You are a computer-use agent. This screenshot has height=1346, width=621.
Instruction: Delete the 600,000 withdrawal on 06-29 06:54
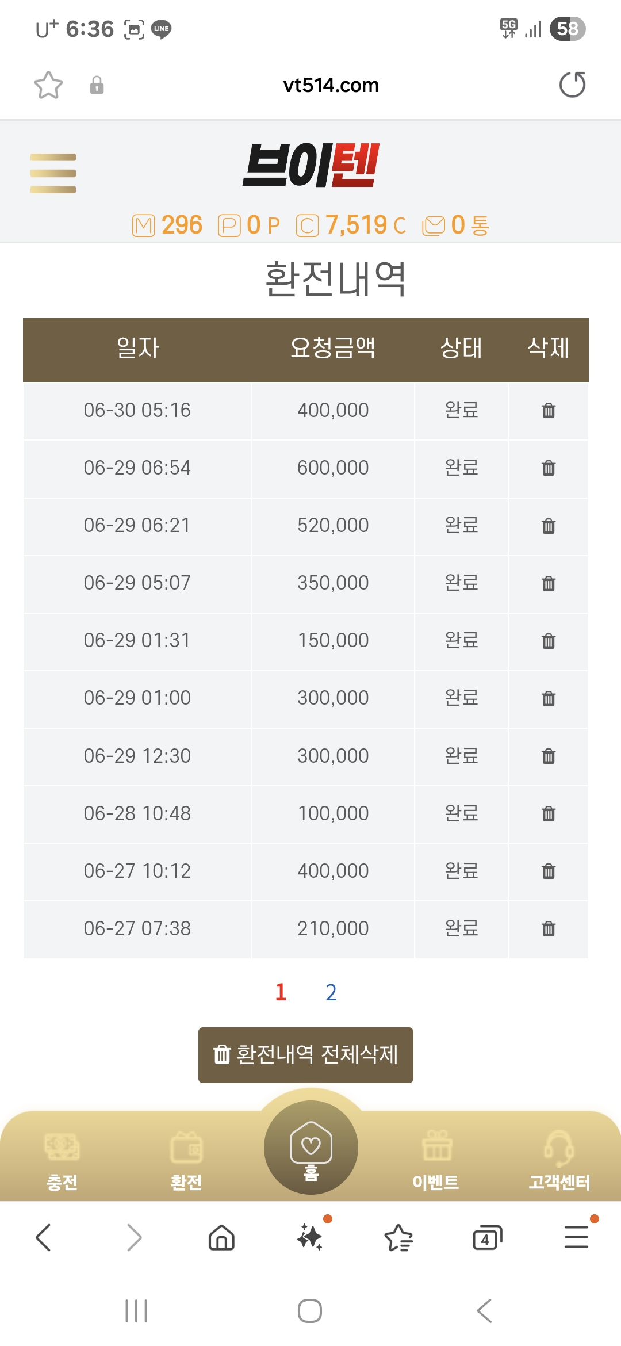coord(549,468)
